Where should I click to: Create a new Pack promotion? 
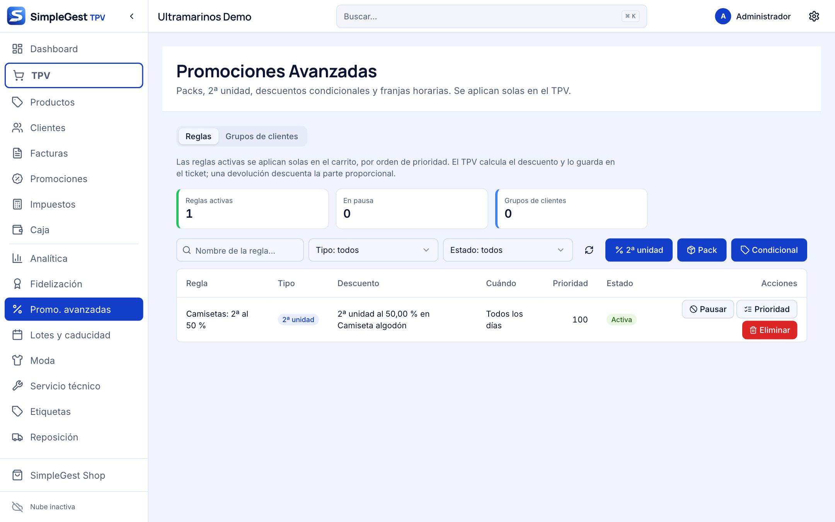click(702, 250)
